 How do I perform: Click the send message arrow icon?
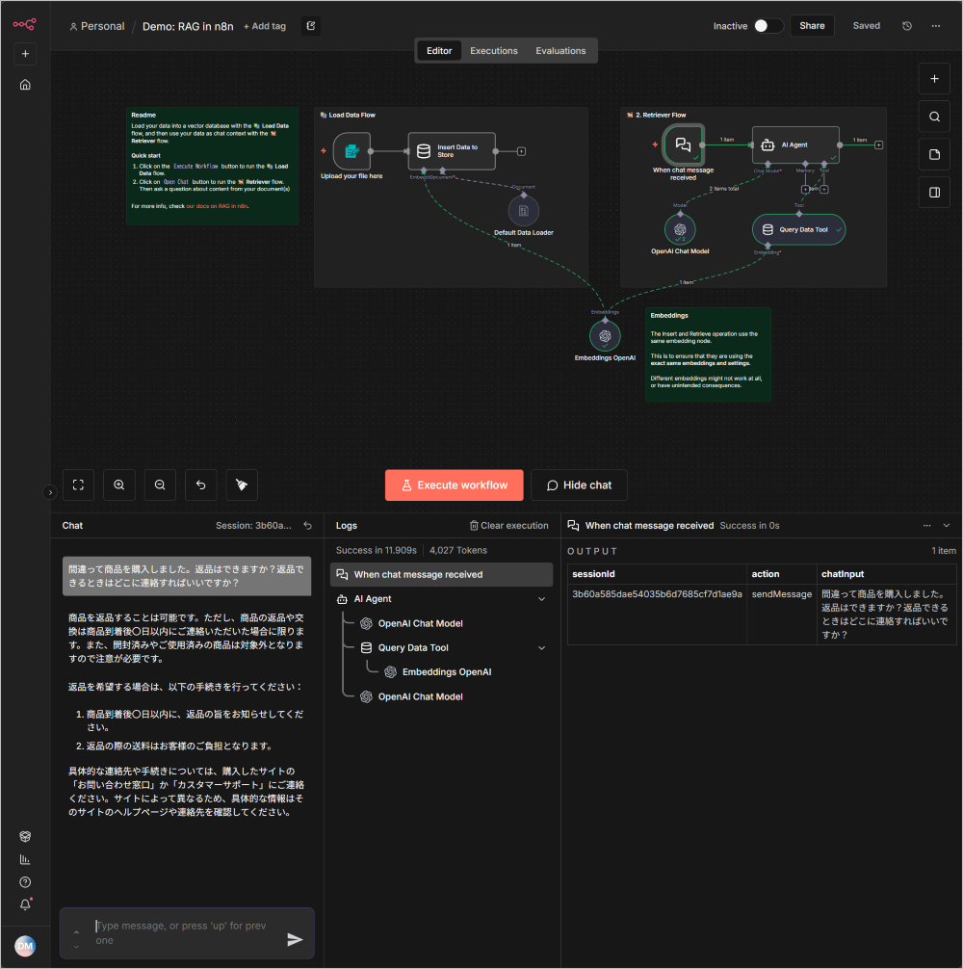click(x=295, y=939)
